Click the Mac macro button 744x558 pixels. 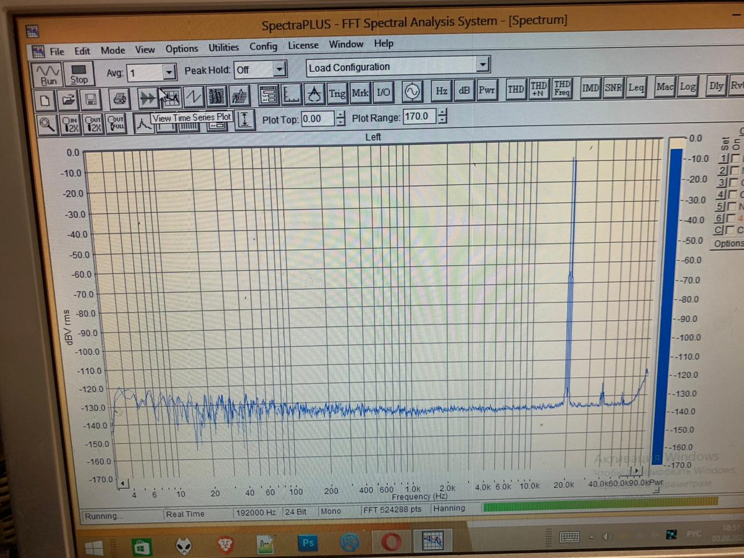(665, 86)
